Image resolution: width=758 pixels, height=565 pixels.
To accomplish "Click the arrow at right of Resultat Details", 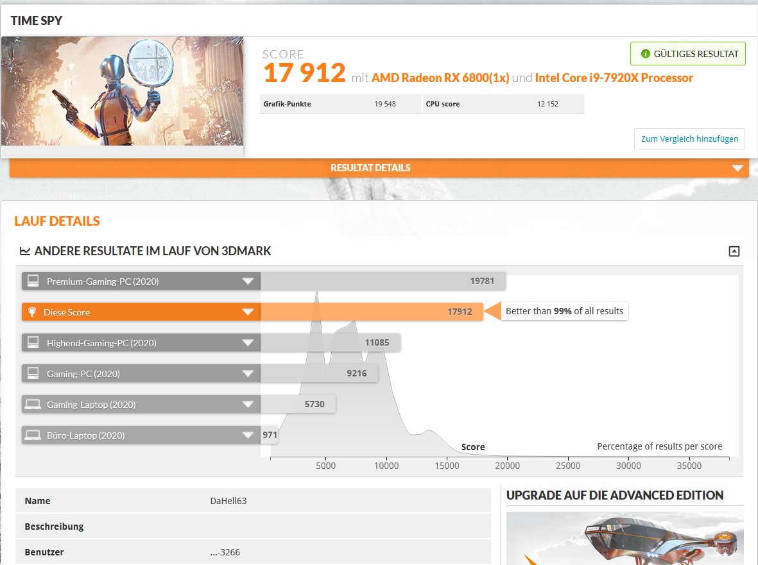I will point(737,168).
